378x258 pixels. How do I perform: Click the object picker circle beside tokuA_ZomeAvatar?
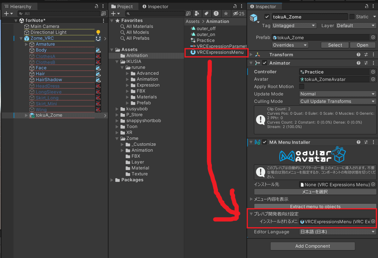[x=373, y=79]
